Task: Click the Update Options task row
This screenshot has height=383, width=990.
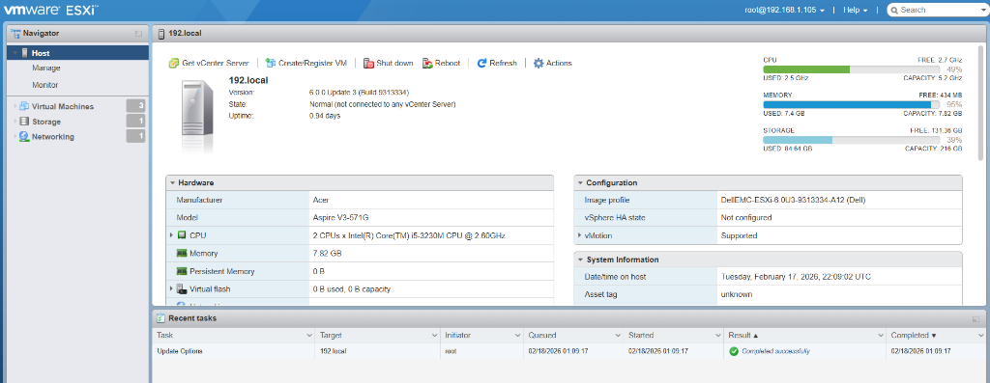Action: (568, 351)
